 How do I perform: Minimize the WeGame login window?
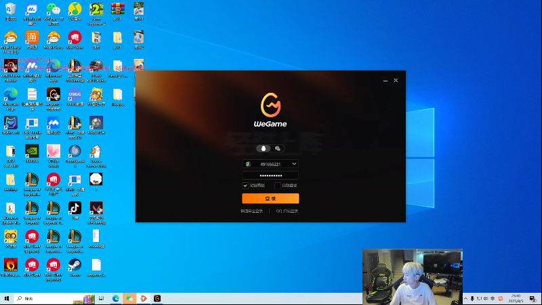click(385, 81)
